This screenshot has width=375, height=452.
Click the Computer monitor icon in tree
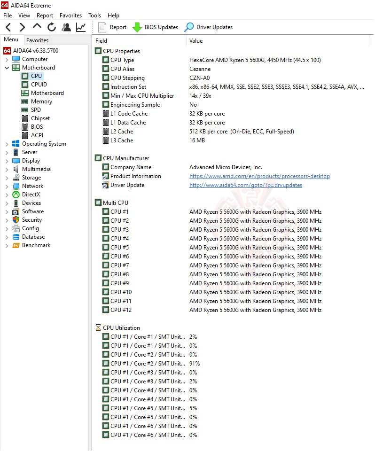click(x=16, y=59)
